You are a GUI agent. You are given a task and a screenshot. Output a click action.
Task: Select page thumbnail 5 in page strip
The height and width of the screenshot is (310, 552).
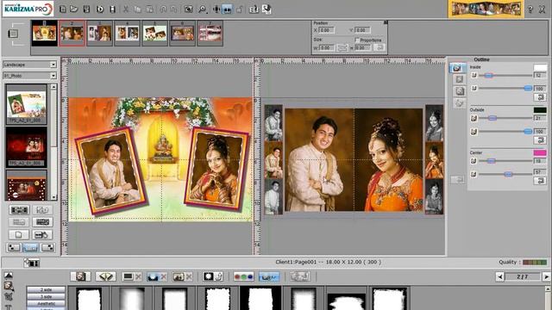154,34
